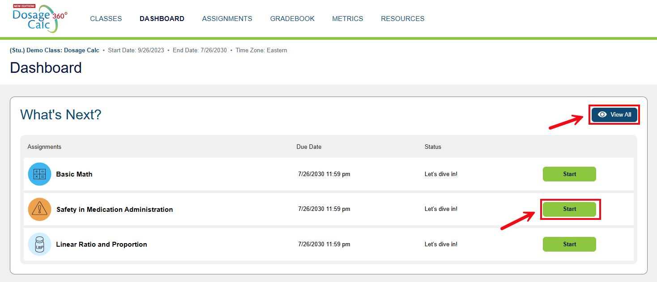Start the Safety in Medication Administration assignment
The height and width of the screenshot is (282, 657).
(569, 209)
